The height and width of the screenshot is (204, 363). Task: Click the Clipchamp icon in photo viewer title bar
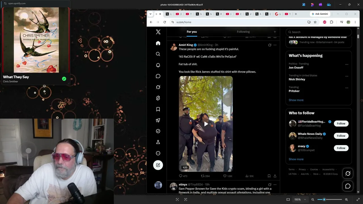tap(320, 5)
